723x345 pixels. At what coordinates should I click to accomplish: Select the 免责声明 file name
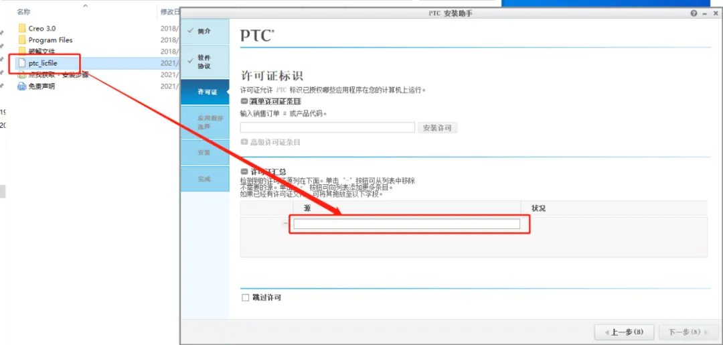[42, 86]
